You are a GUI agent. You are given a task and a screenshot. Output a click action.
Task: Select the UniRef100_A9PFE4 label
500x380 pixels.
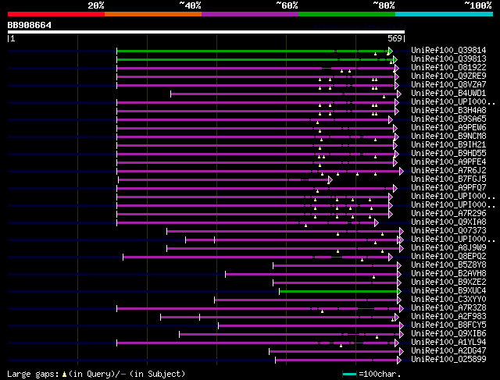coord(448,162)
